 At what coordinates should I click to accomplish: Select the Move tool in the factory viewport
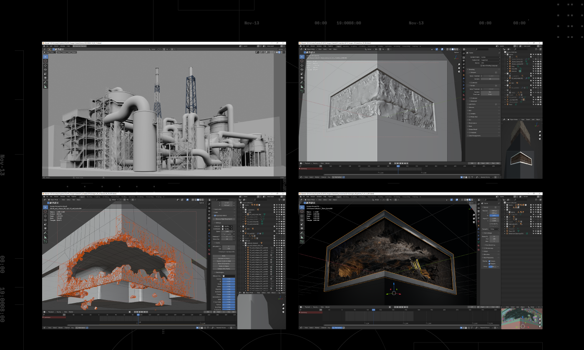45,65
